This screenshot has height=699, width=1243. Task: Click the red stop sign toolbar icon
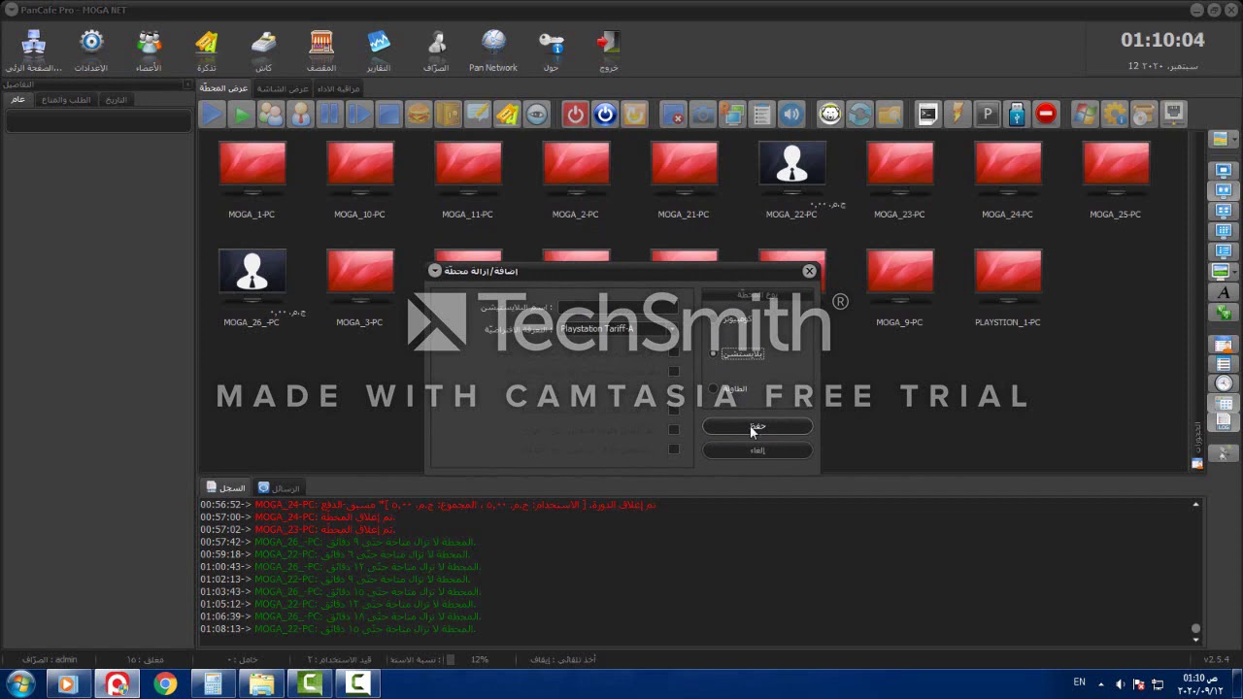point(1046,115)
